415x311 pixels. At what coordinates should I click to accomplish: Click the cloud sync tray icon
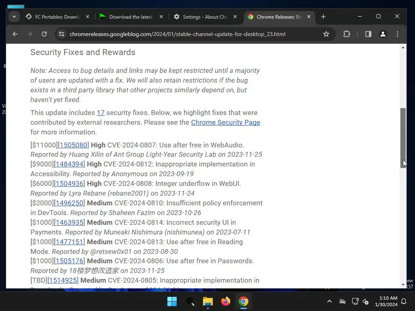point(342,301)
